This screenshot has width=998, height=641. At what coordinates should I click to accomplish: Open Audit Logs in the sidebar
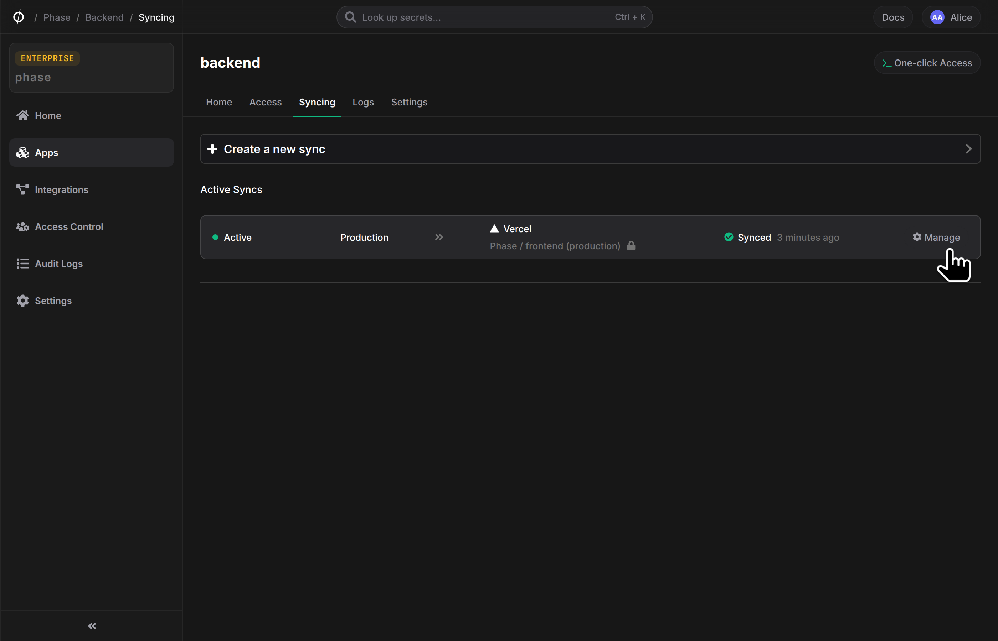coord(92,264)
